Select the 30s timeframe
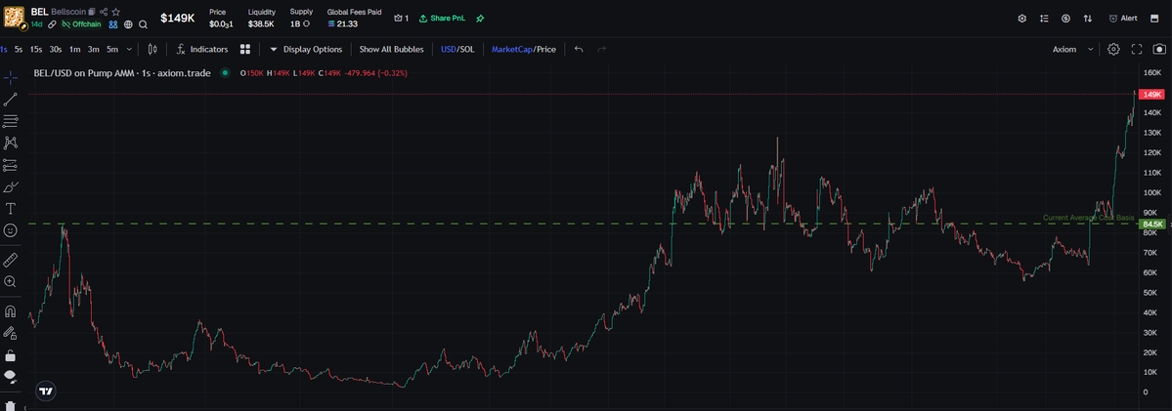This screenshot has width=1172, height=411. click(x=56, y=49)
